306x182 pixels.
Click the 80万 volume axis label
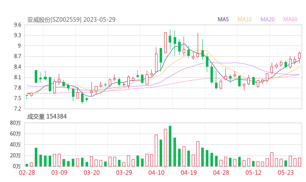click(x=15, y=123)
